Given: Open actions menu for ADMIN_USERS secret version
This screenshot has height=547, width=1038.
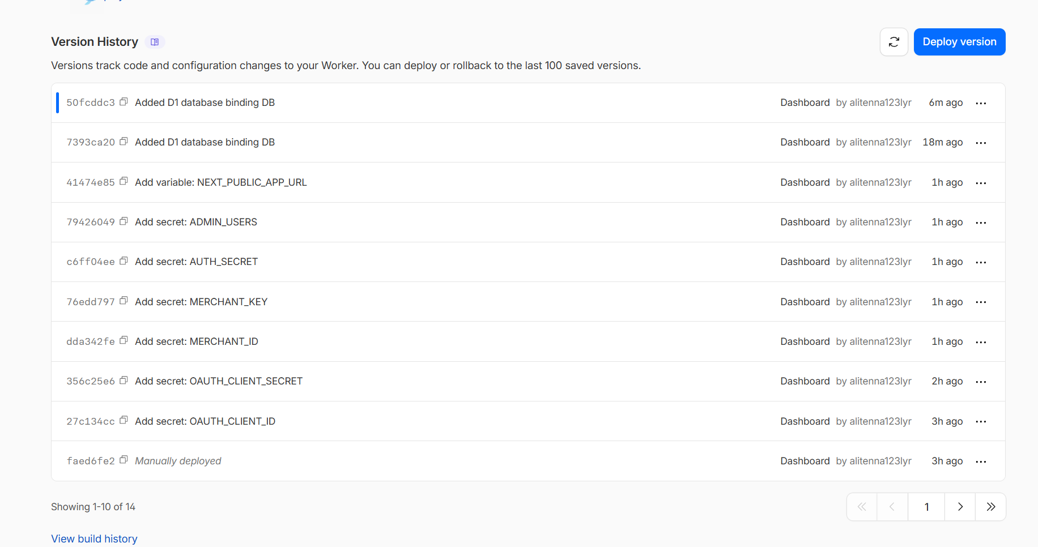Looking at the screenshot, I should 981,223.
